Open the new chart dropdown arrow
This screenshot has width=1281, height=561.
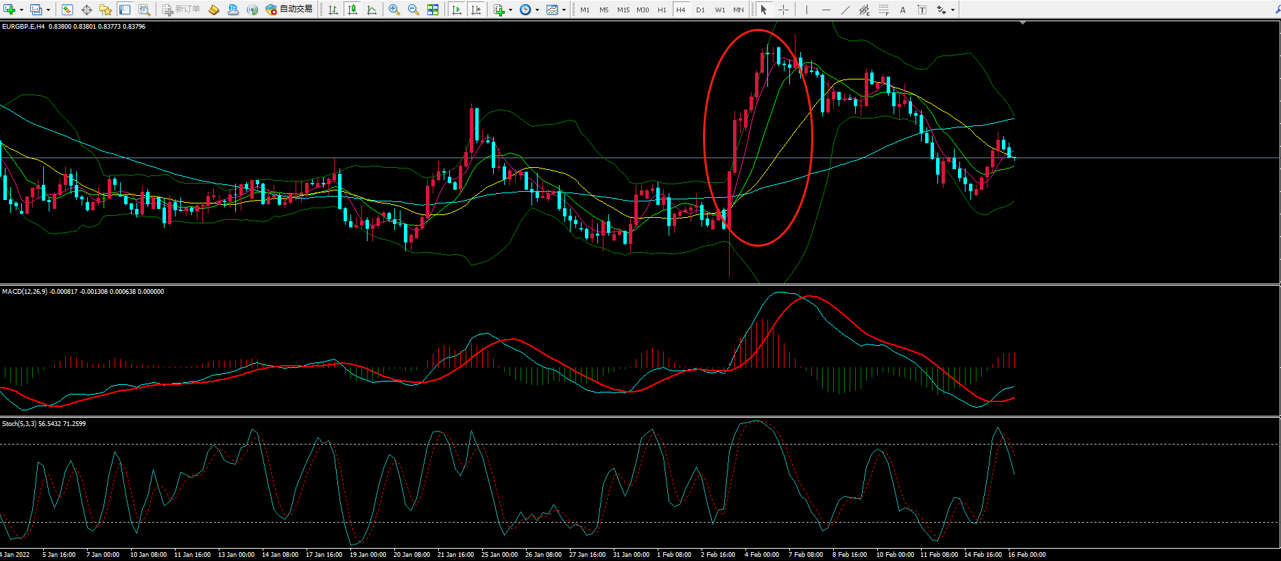pos(21,10)
